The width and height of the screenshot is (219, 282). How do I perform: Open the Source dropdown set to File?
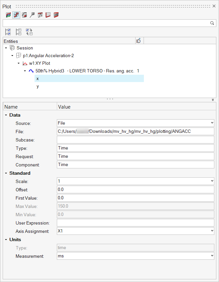point(136,123)
